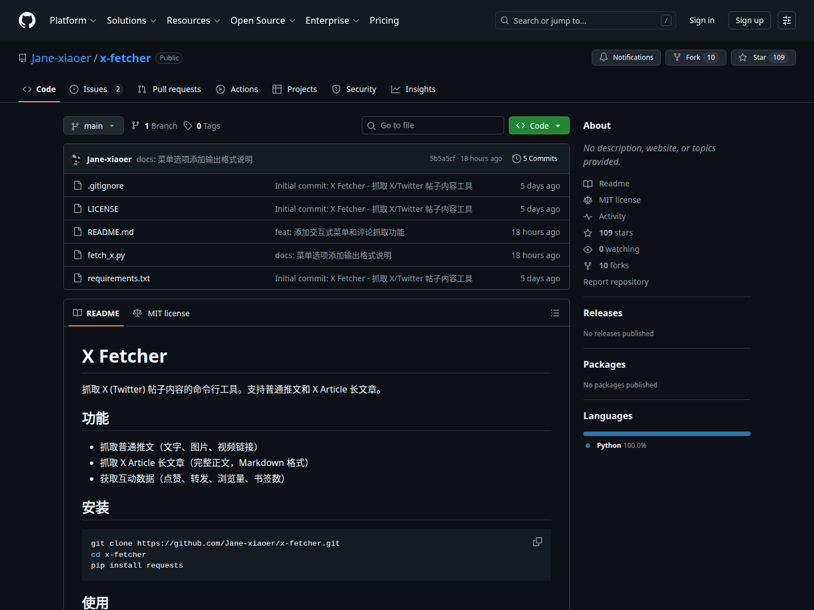The image size is (814, 610).
Task: Click the Python language bar
Action: (x=666, y=434)
